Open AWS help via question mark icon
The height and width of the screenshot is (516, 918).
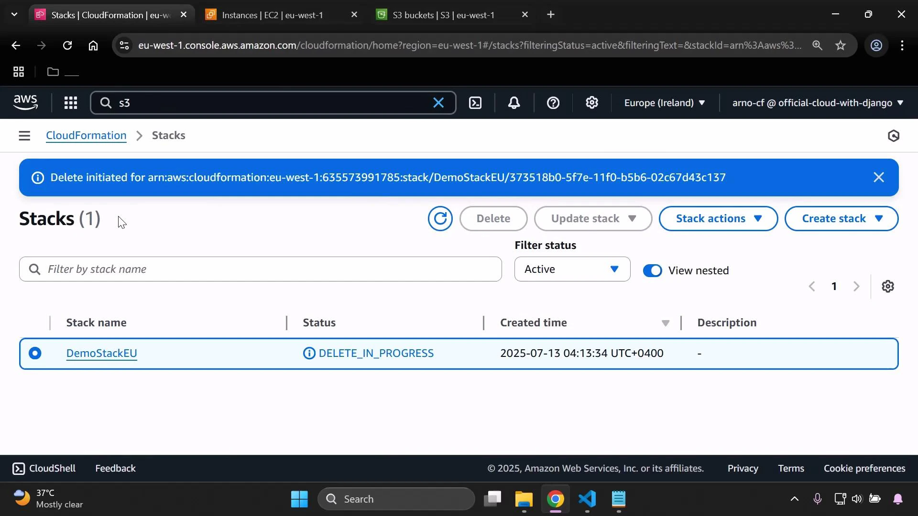[x=553, y=103]
